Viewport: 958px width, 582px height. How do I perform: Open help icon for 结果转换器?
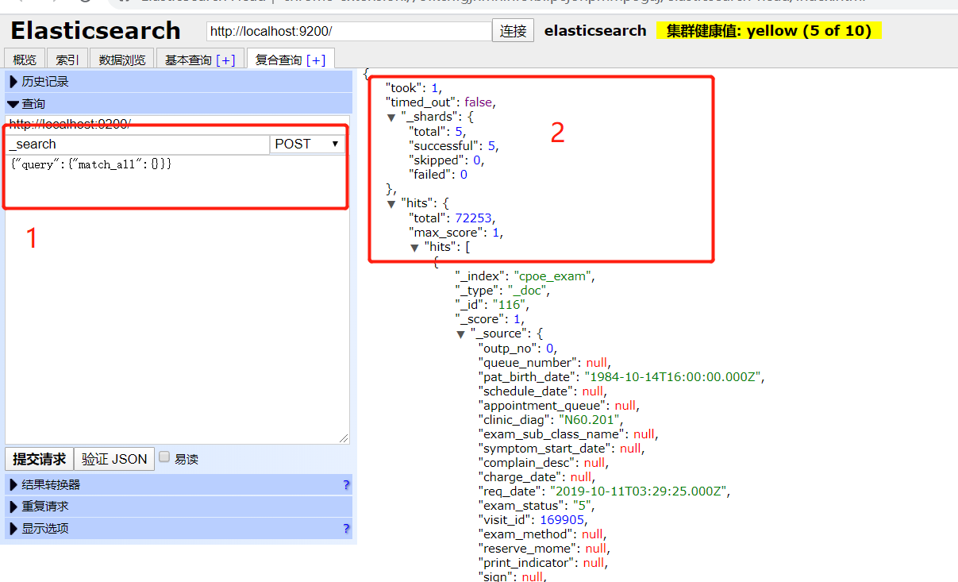pos(346,485)
